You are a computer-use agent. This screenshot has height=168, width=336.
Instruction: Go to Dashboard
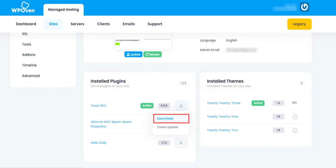click(x=26, y=24)
